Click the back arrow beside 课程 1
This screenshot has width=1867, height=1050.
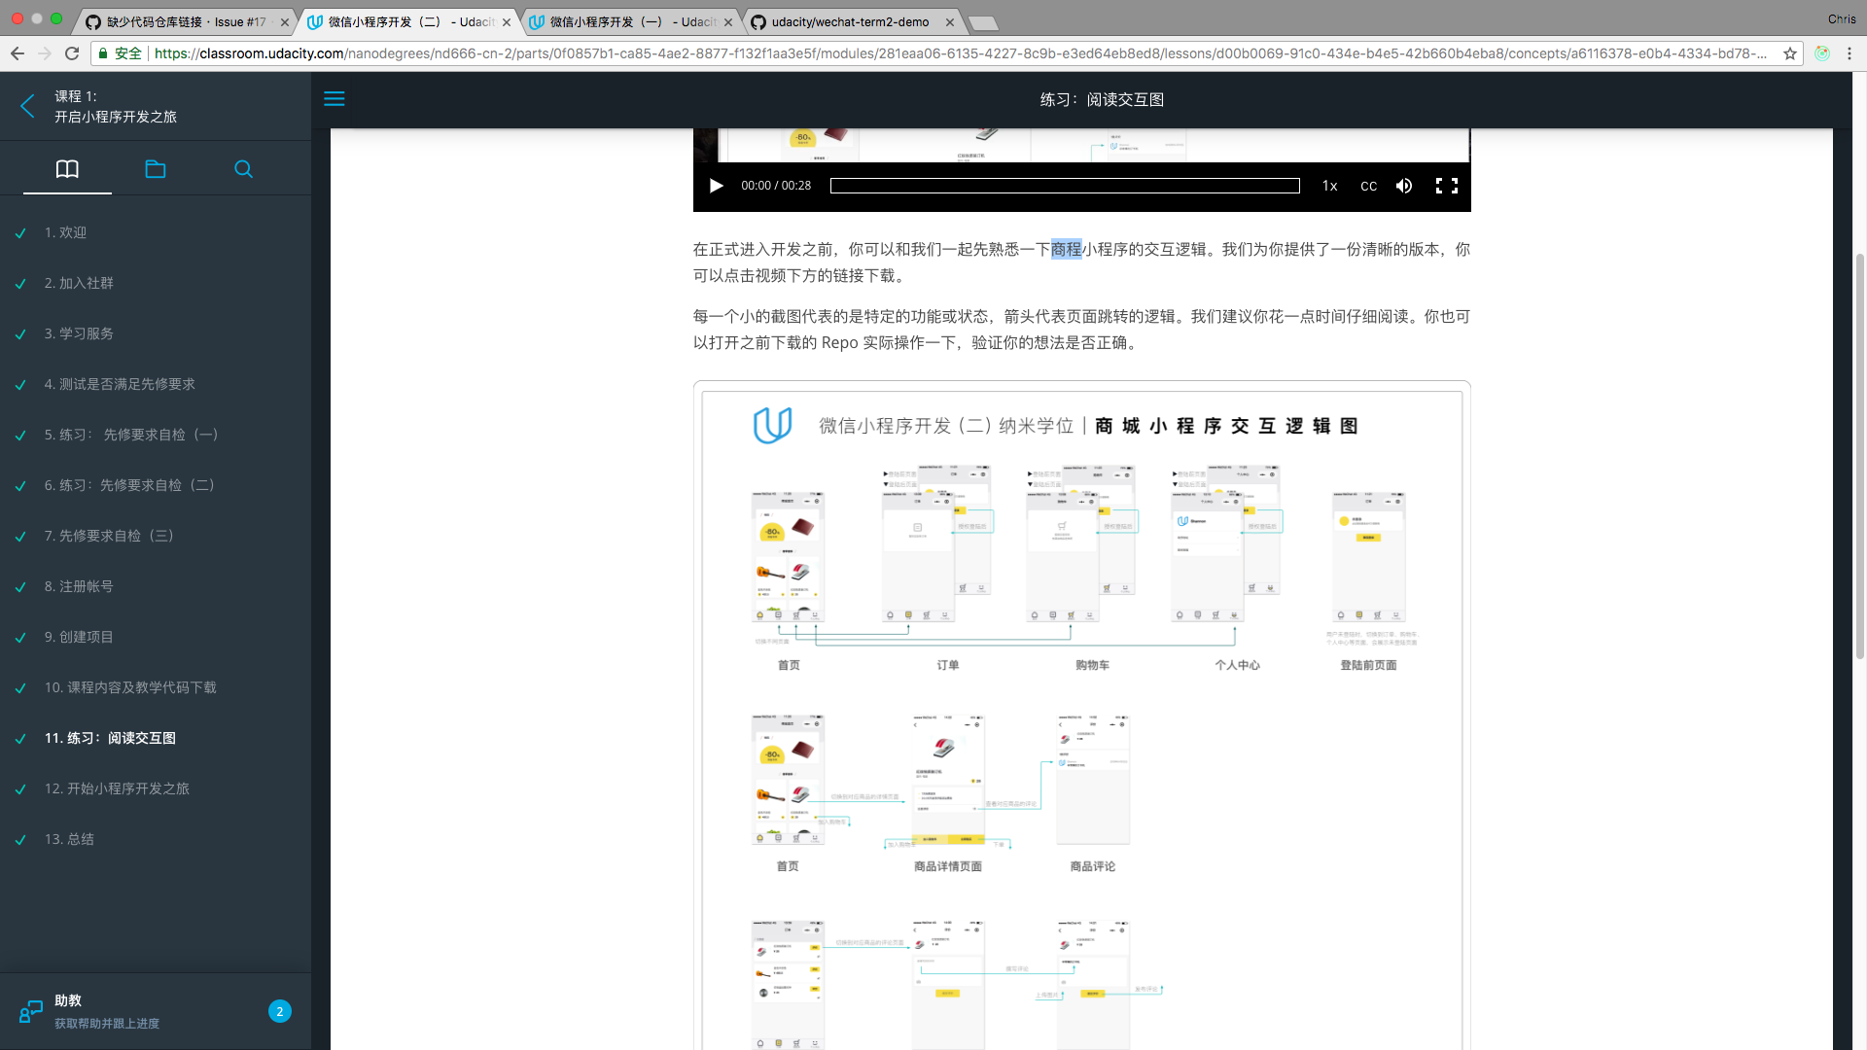[x=27, y=106]
